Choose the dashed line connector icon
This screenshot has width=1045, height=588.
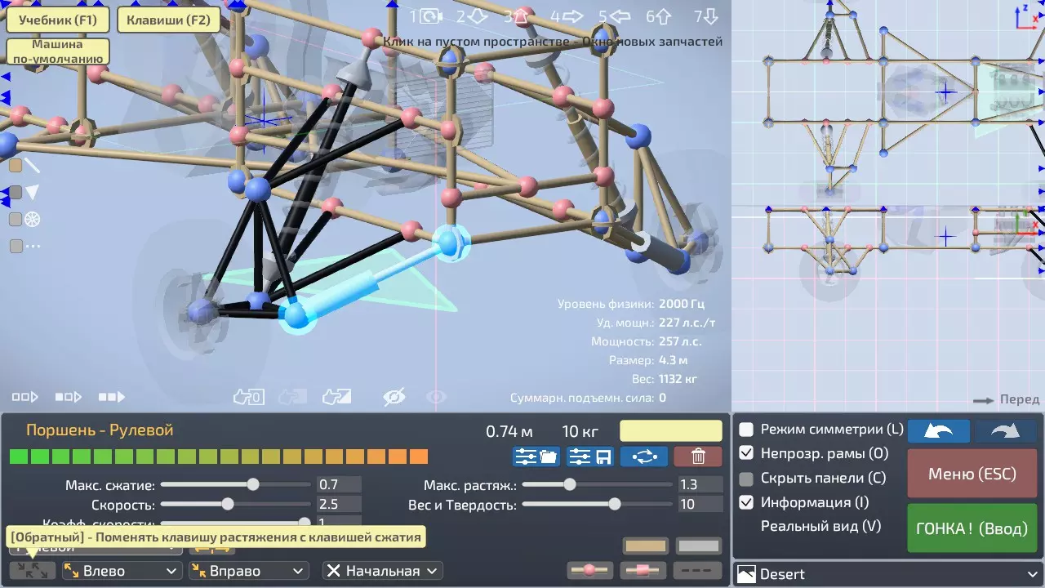[699, 570]
